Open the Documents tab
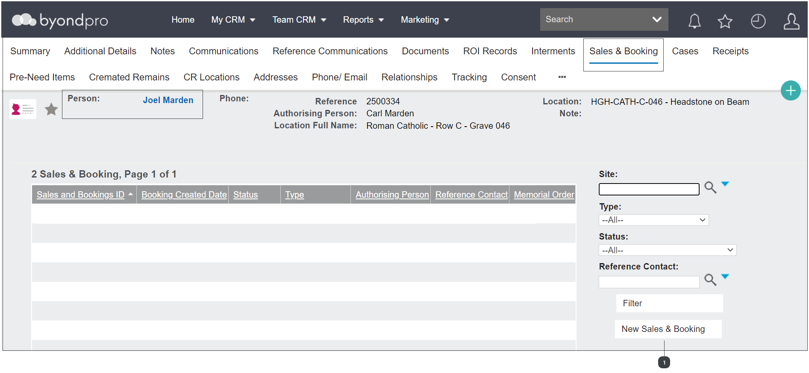This screenshot has width=809, height=373. 425,51
